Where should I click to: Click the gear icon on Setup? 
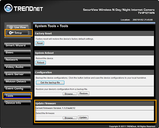[11, 33]
